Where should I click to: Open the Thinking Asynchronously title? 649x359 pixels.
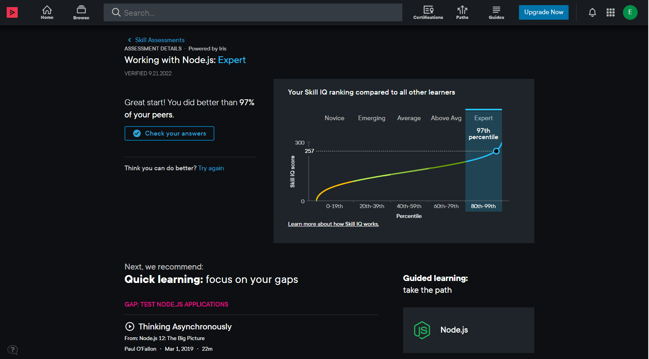pos(185,327)
